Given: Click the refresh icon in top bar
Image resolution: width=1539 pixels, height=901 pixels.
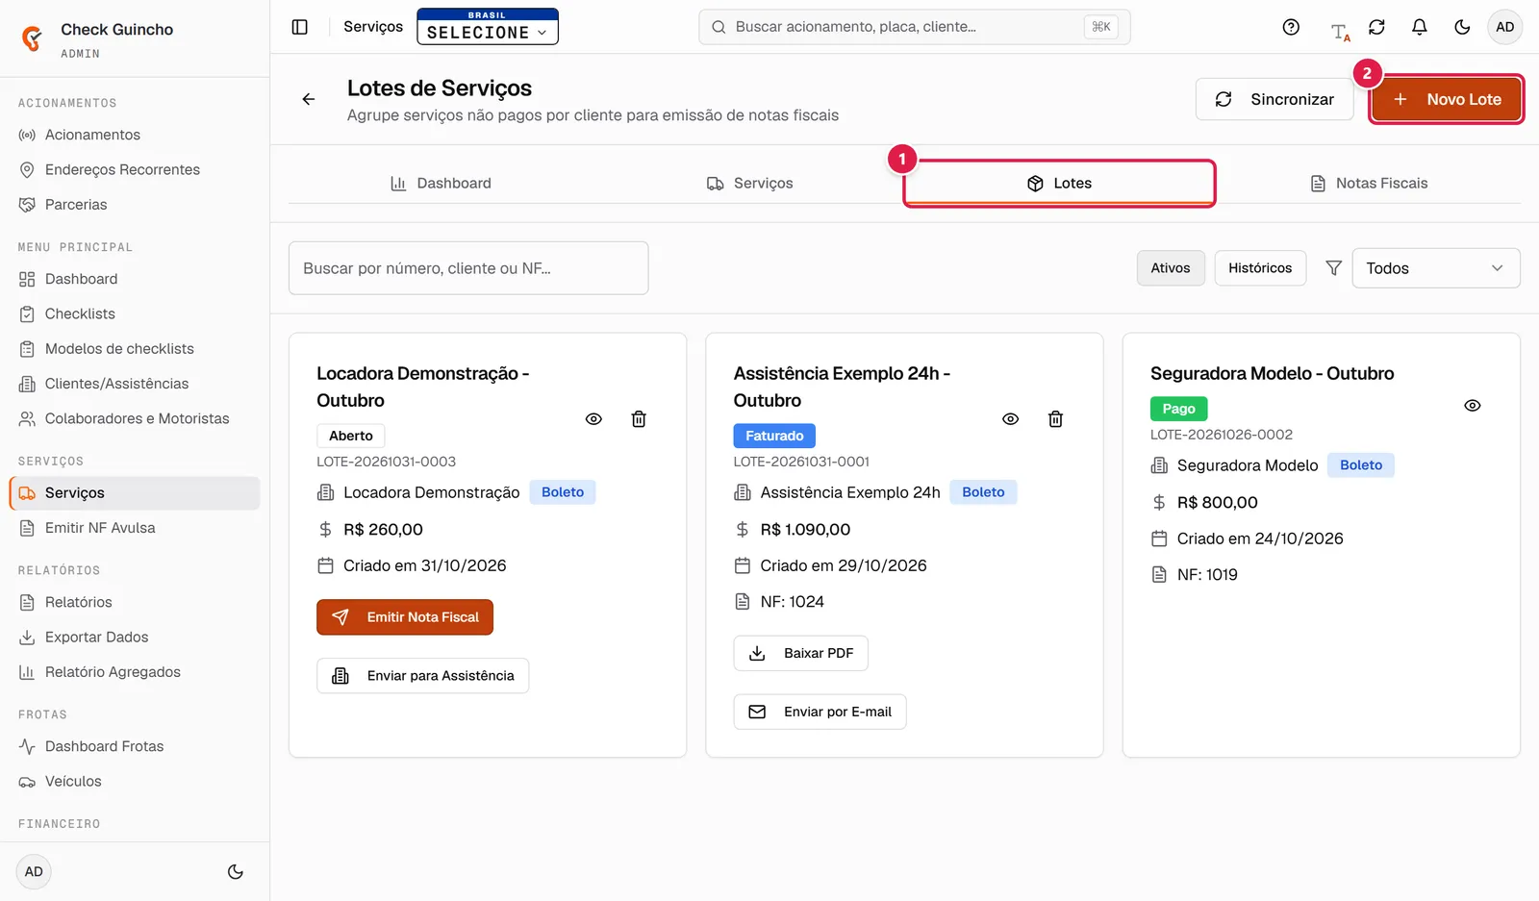Looking at the screenshot, I should [x=1376, y=27].
